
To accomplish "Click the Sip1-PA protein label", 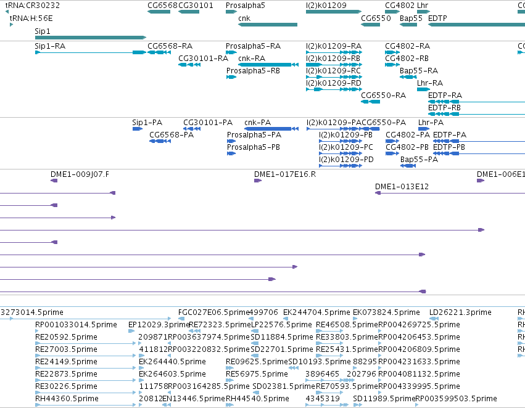I will pyautogui.click(x=147, y=123).
